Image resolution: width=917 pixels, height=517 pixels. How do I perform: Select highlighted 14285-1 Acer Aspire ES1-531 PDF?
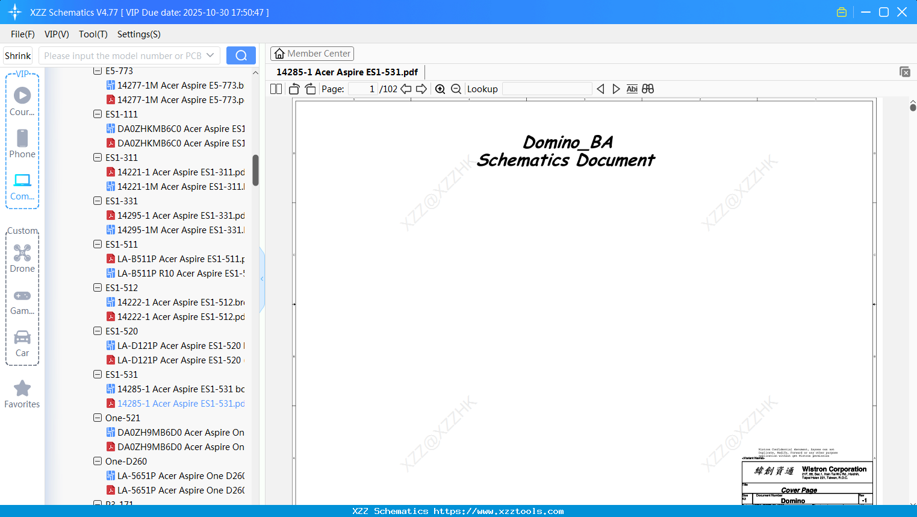pyautogui.click(x=175, y=403)
